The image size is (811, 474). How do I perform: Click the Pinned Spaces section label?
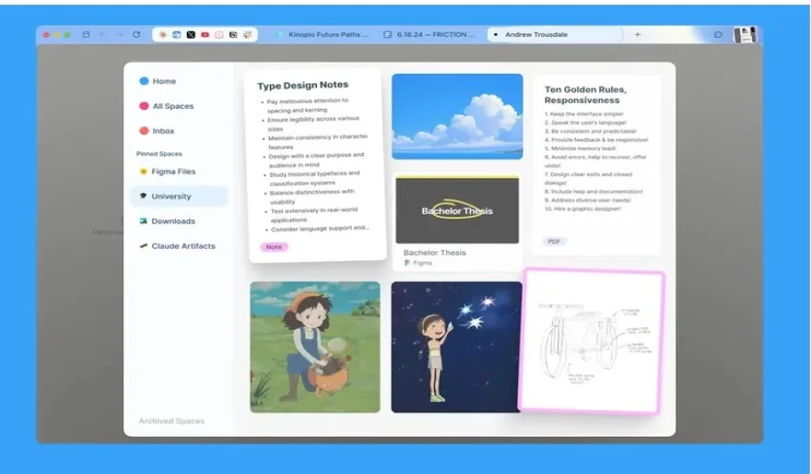159,154
